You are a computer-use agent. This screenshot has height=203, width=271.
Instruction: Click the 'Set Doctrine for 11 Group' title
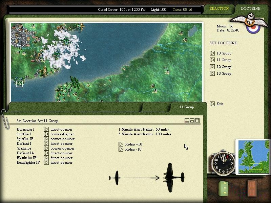(x=37, y=121)
